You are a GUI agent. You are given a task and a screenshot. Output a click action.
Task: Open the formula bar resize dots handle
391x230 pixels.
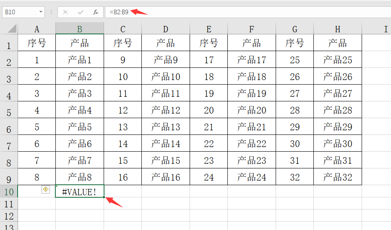(x=51, y=12)
